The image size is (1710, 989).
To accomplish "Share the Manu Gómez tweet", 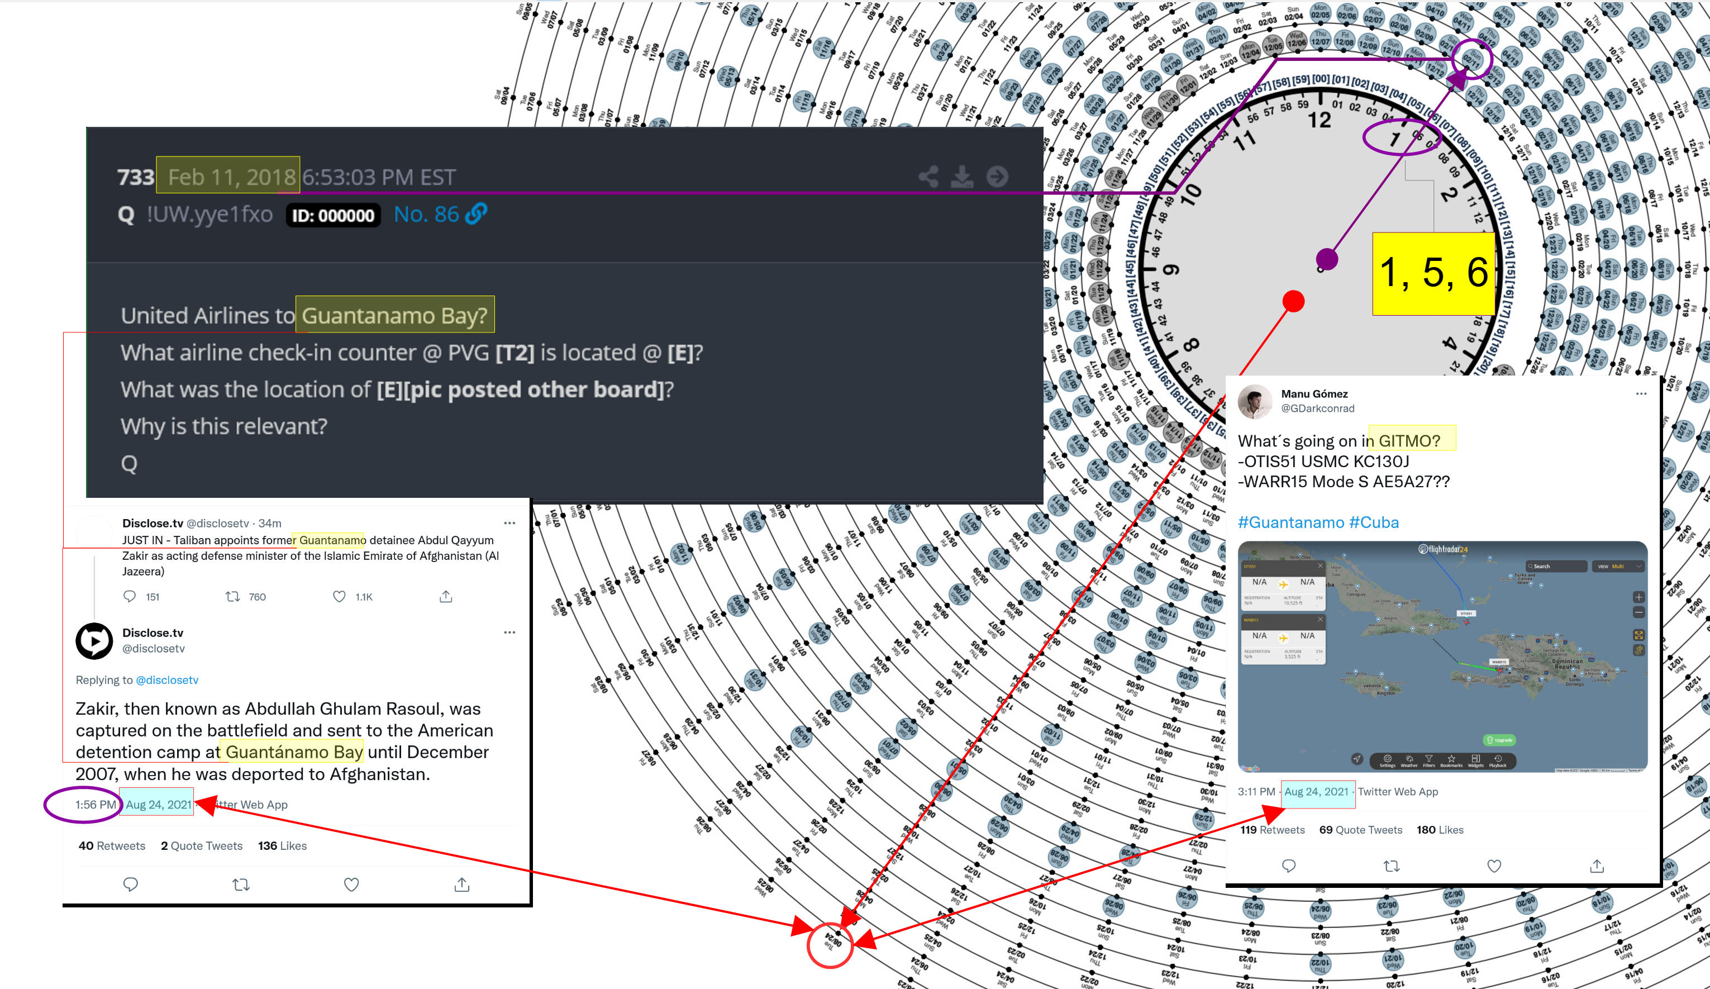I will coord(1597,866).
